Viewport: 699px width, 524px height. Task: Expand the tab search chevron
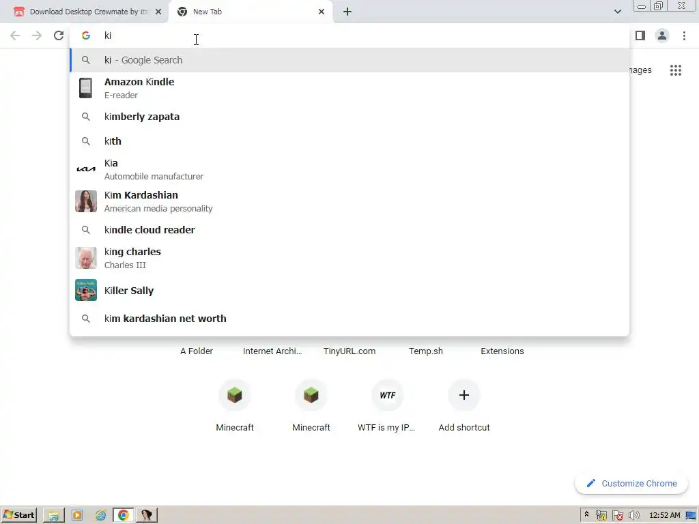coord(617,12)
